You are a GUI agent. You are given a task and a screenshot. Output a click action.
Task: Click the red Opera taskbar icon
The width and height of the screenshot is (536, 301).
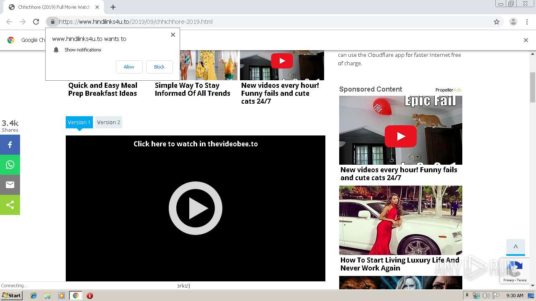(x=90, y=296)
